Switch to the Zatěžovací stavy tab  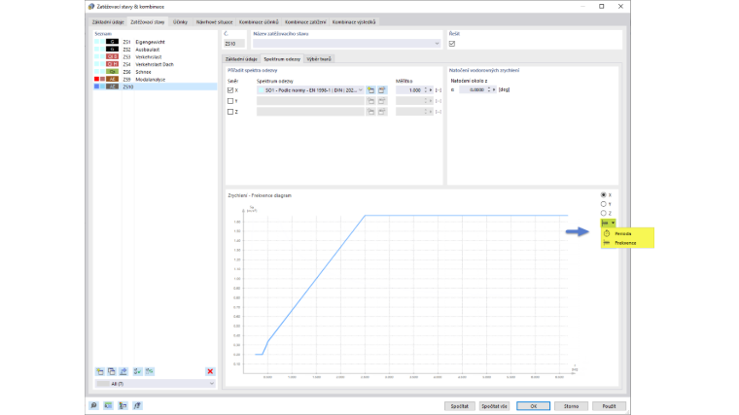pyautogui.click(x=148, y=22)
